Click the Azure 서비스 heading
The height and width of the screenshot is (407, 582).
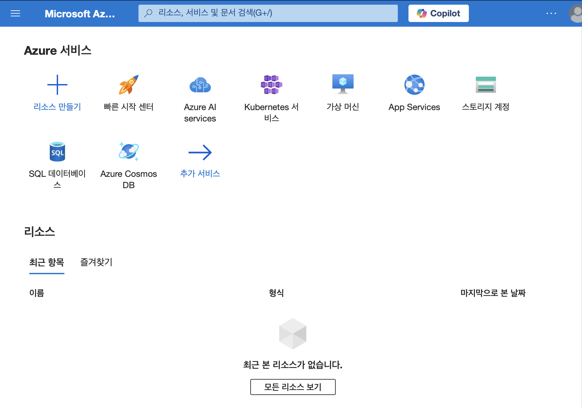pyautogui.click(x=58, y=50)
